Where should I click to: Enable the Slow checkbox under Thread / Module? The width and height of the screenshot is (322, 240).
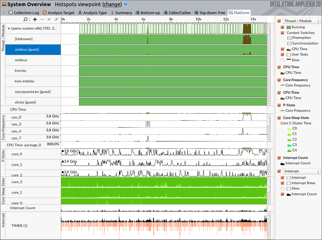click(x=282, y=60)
